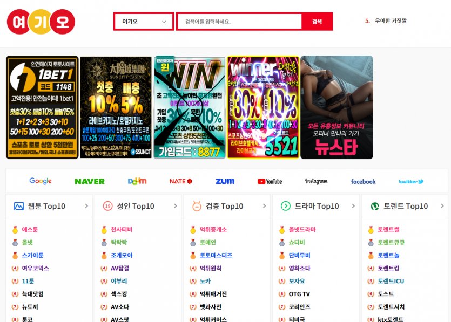The height and width of the screenshot is (322, 451).
Task: Open the 토렌트ICU link
Action: pyautogui.click(x=391, y=281)
